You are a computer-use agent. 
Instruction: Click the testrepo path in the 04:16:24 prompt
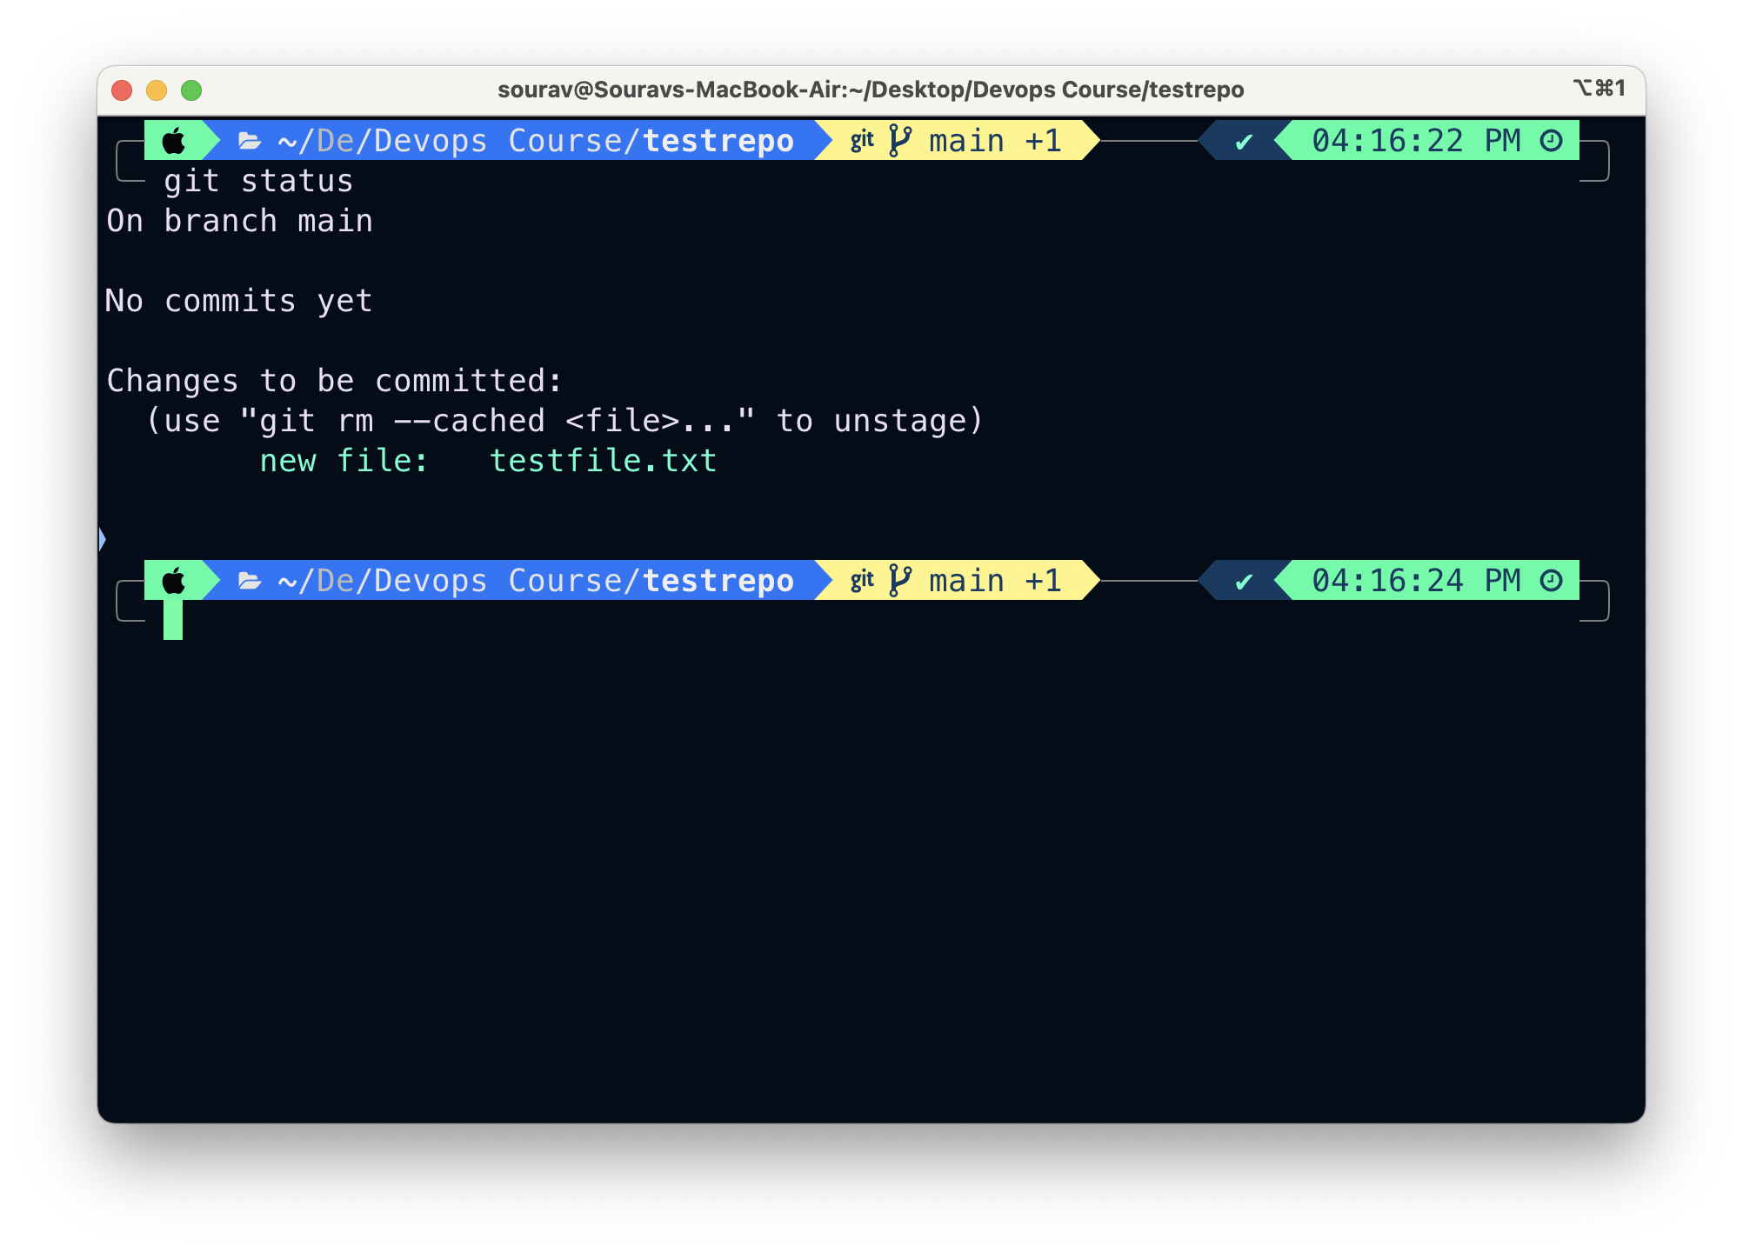point(535,581)
